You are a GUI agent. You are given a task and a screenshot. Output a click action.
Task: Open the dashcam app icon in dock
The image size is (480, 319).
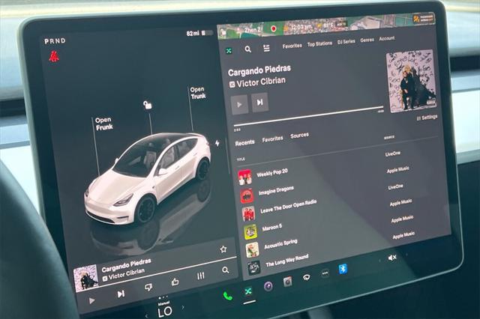[x=287, y=282]
